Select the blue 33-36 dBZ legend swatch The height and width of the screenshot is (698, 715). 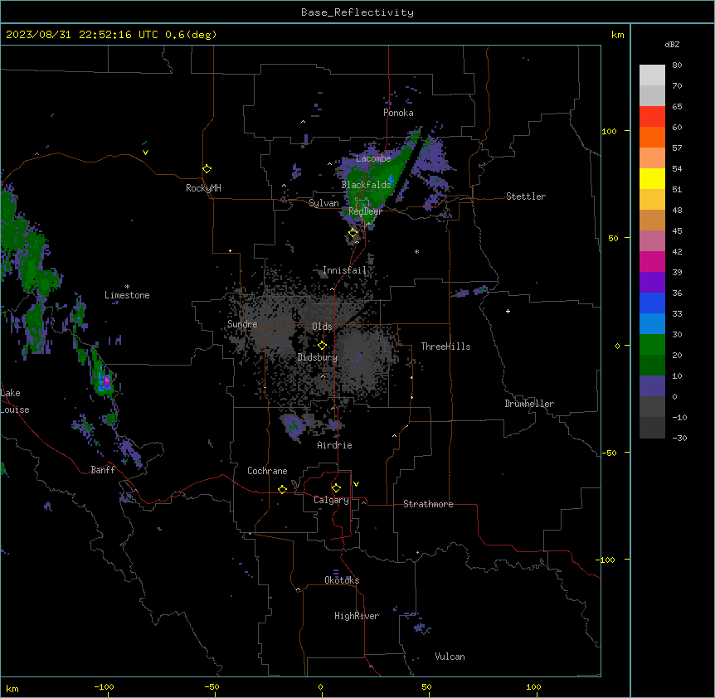652,303
